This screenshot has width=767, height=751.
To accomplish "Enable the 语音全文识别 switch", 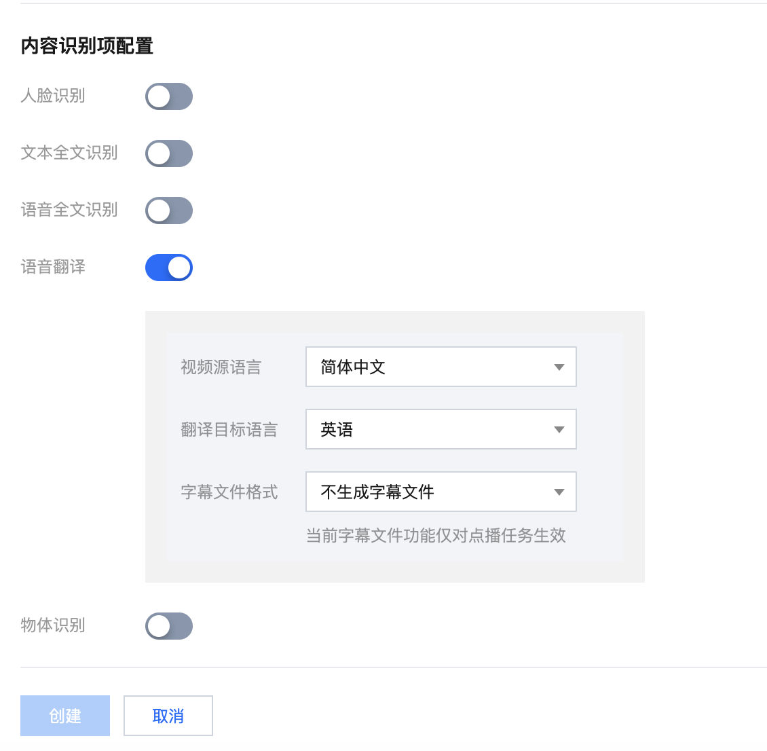I will tap(169, 210).
